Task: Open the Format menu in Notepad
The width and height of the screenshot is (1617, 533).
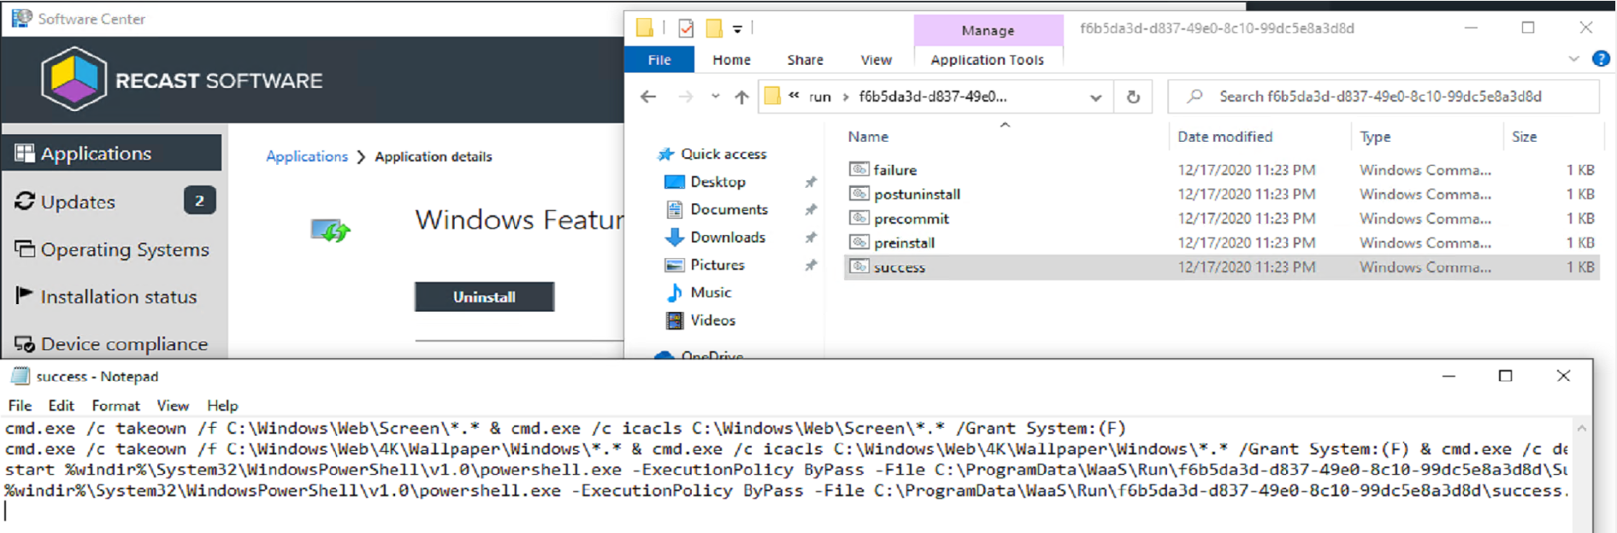Action: point(115,406)
